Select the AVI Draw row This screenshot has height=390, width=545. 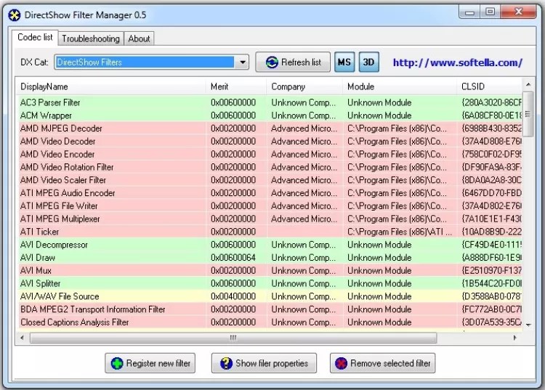269,257
